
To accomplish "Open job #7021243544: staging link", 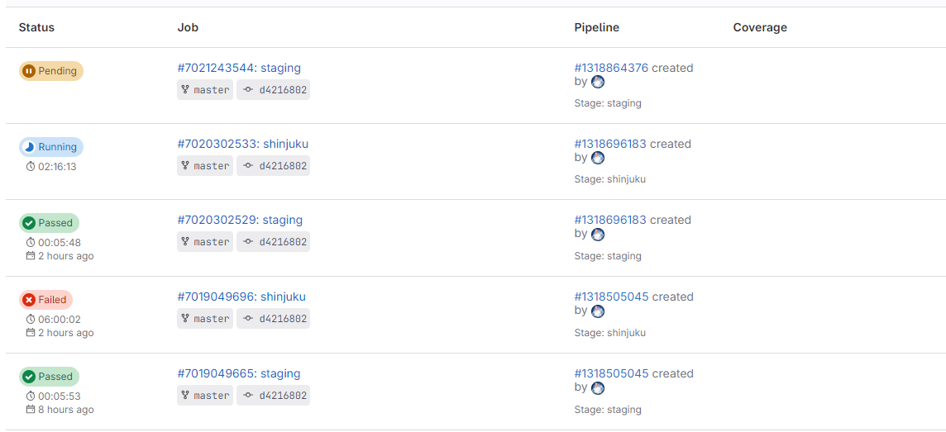I will click(x=239, y=68).
